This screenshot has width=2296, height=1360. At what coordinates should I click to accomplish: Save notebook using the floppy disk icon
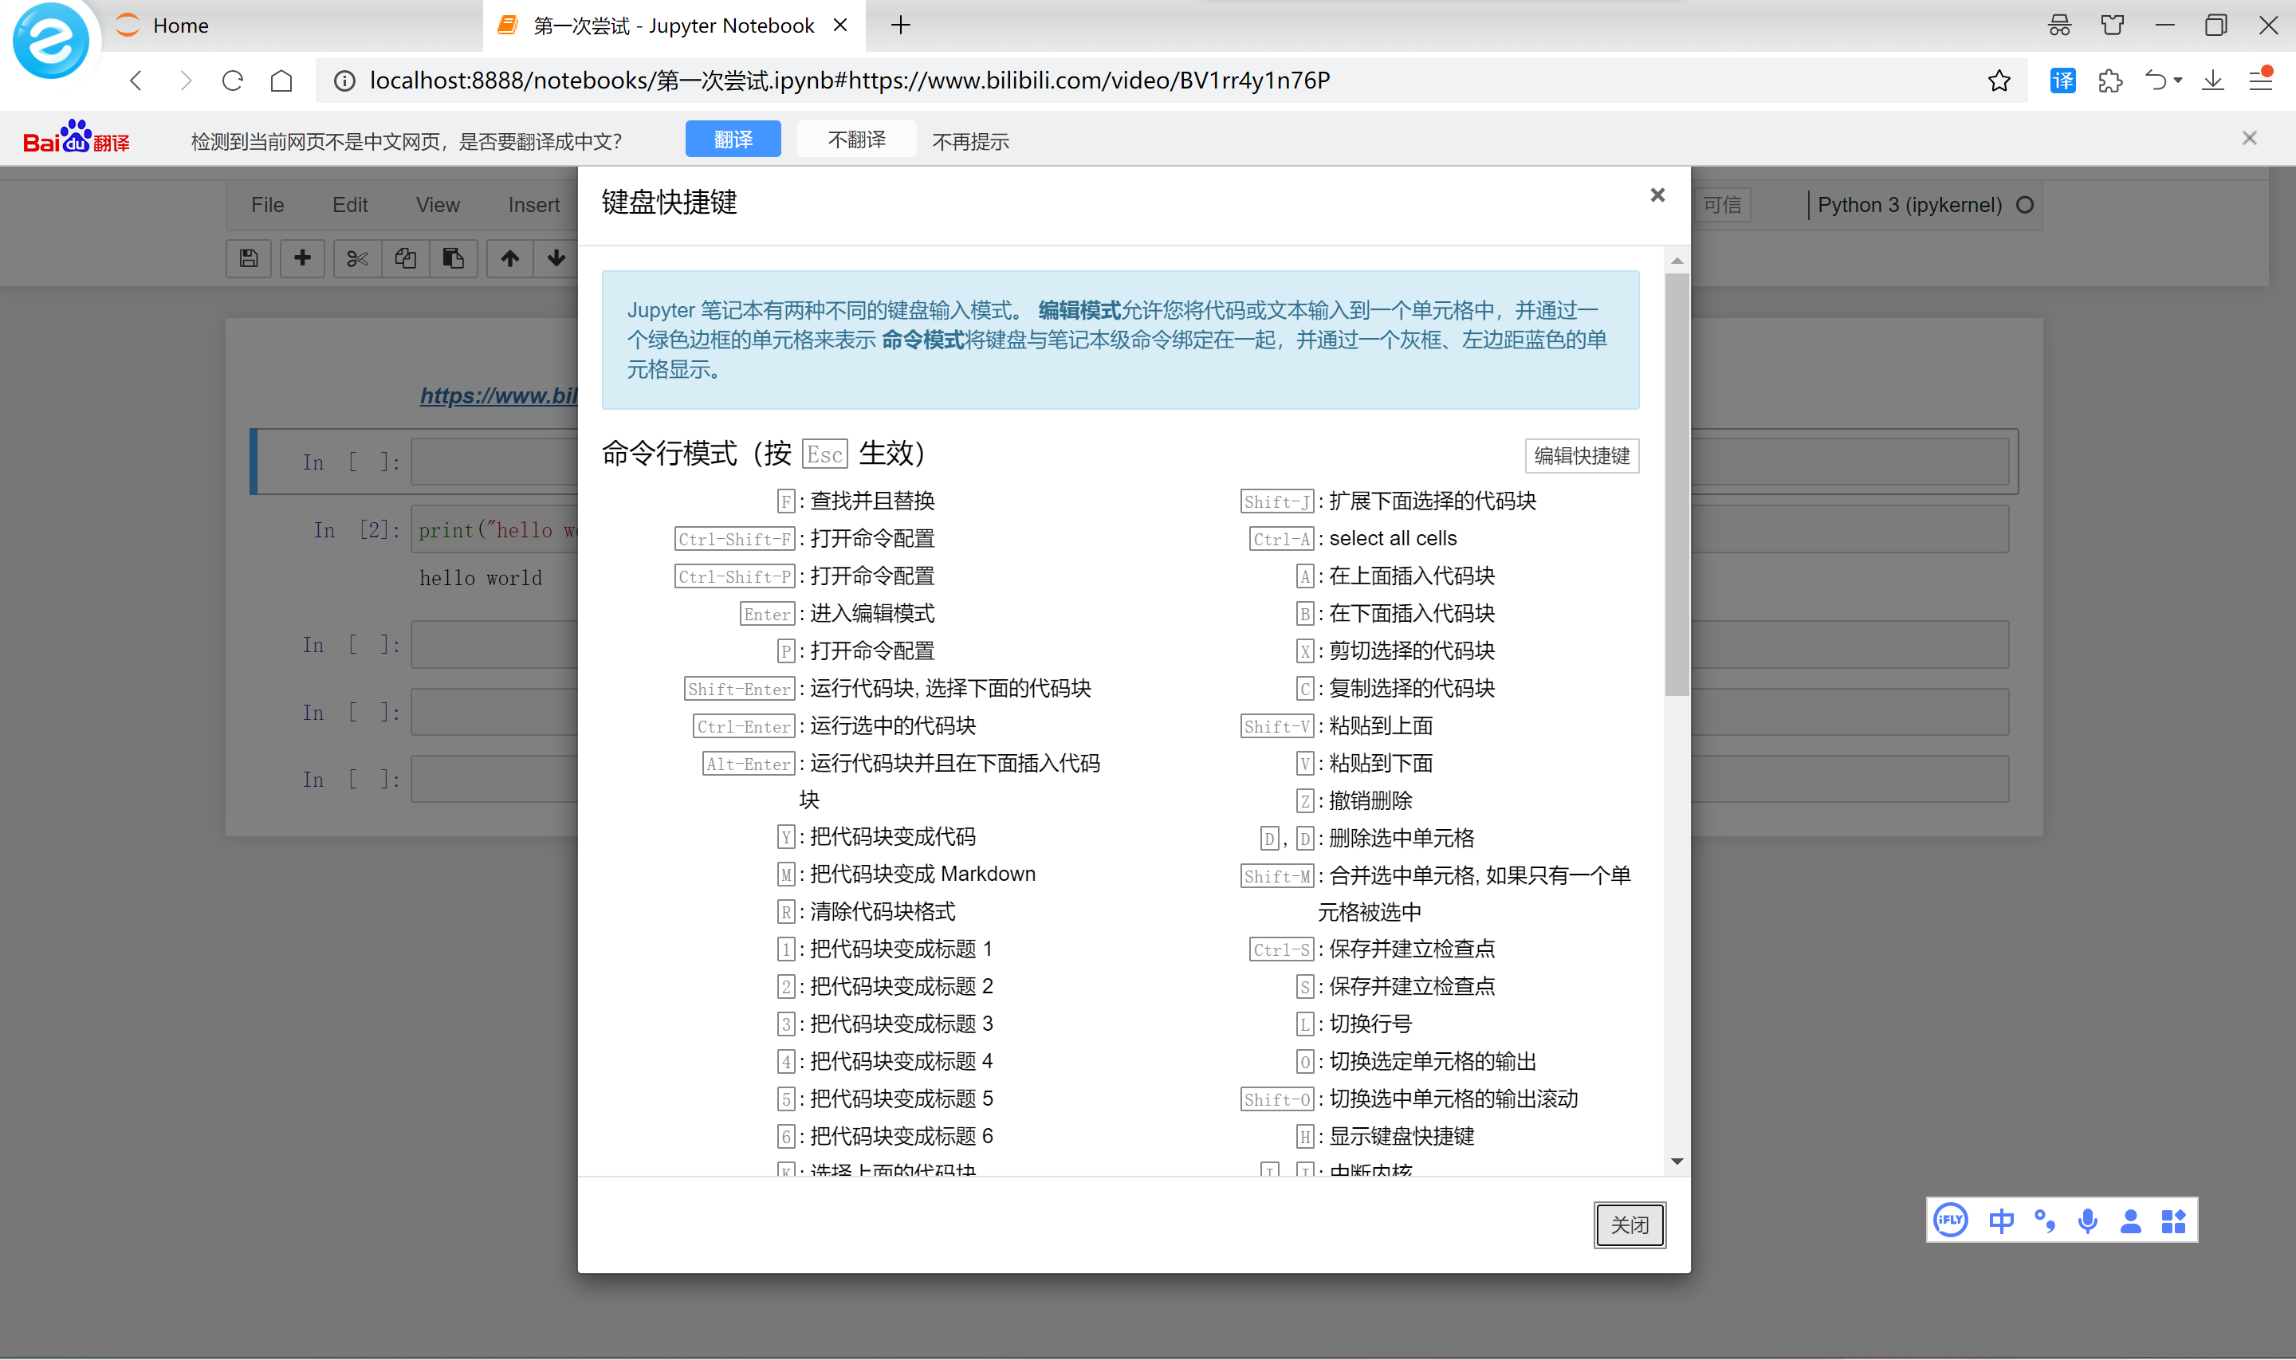(248, 259)
